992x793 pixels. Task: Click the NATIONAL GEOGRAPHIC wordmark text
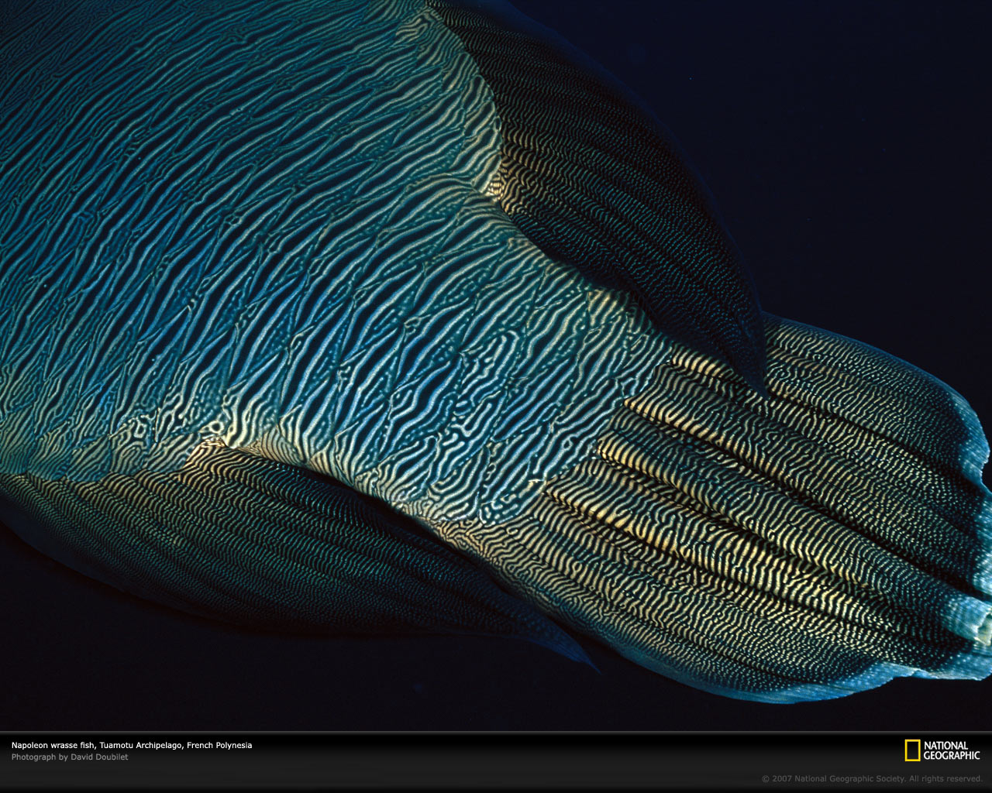pyautogui.click(x=952, y=750)
